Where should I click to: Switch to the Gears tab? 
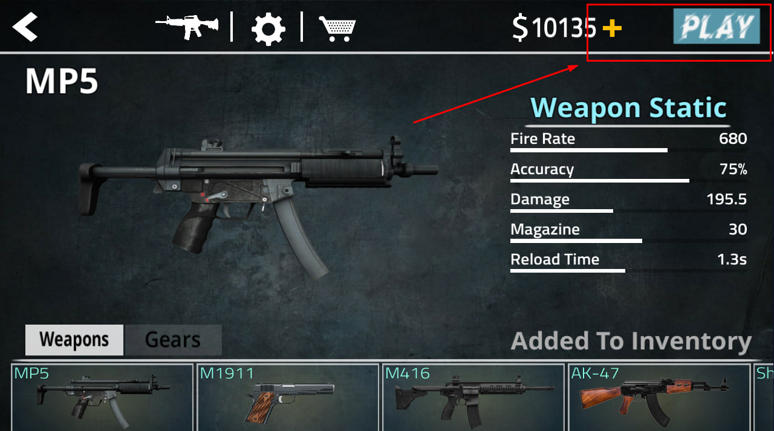pyautogui.click(x=173, y=340)
